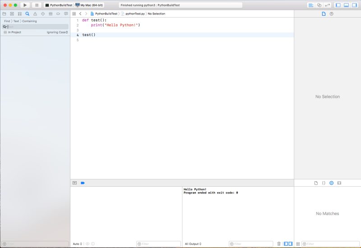Open the Symbol navigator
This screenshot has height=248, width=361.
click(x=20, y=14)
